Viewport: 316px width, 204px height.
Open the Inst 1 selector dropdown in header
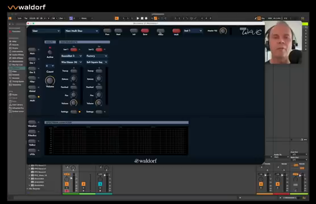click(x=193, y=31)
